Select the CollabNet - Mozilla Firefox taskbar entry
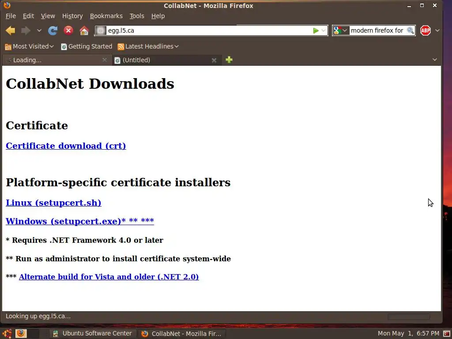Screen dimensions: 452x339 click(181, 334)
